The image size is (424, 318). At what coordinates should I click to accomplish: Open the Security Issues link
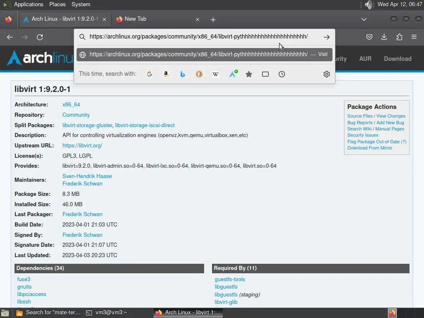point(363,135)
